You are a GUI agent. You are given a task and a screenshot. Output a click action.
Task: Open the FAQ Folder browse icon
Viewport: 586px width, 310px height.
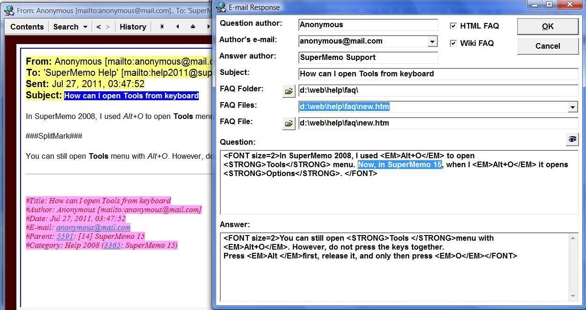[289, 91]
